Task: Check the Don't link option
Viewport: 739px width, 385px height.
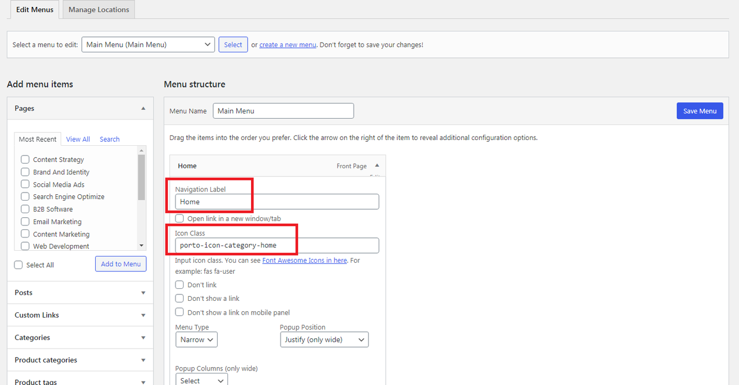Action: click(x=180, y=285)
